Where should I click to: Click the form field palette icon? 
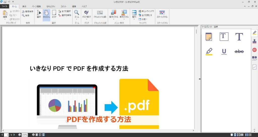[254, 67]
